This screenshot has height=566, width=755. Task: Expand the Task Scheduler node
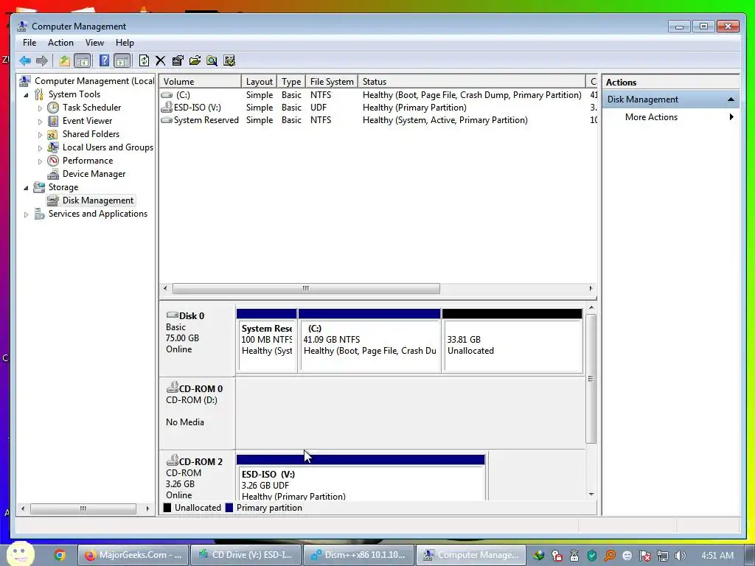pyautogui.click(x=40, y=108)
